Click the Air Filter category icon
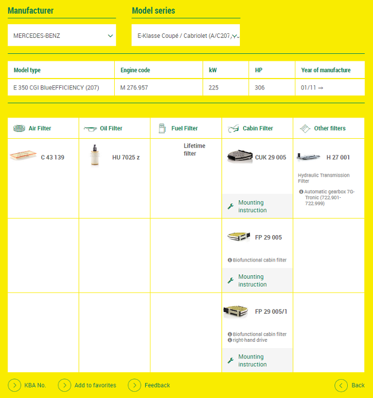Image resolution: width=373 pixels, height=398 pixels. (x=20, y=128)
